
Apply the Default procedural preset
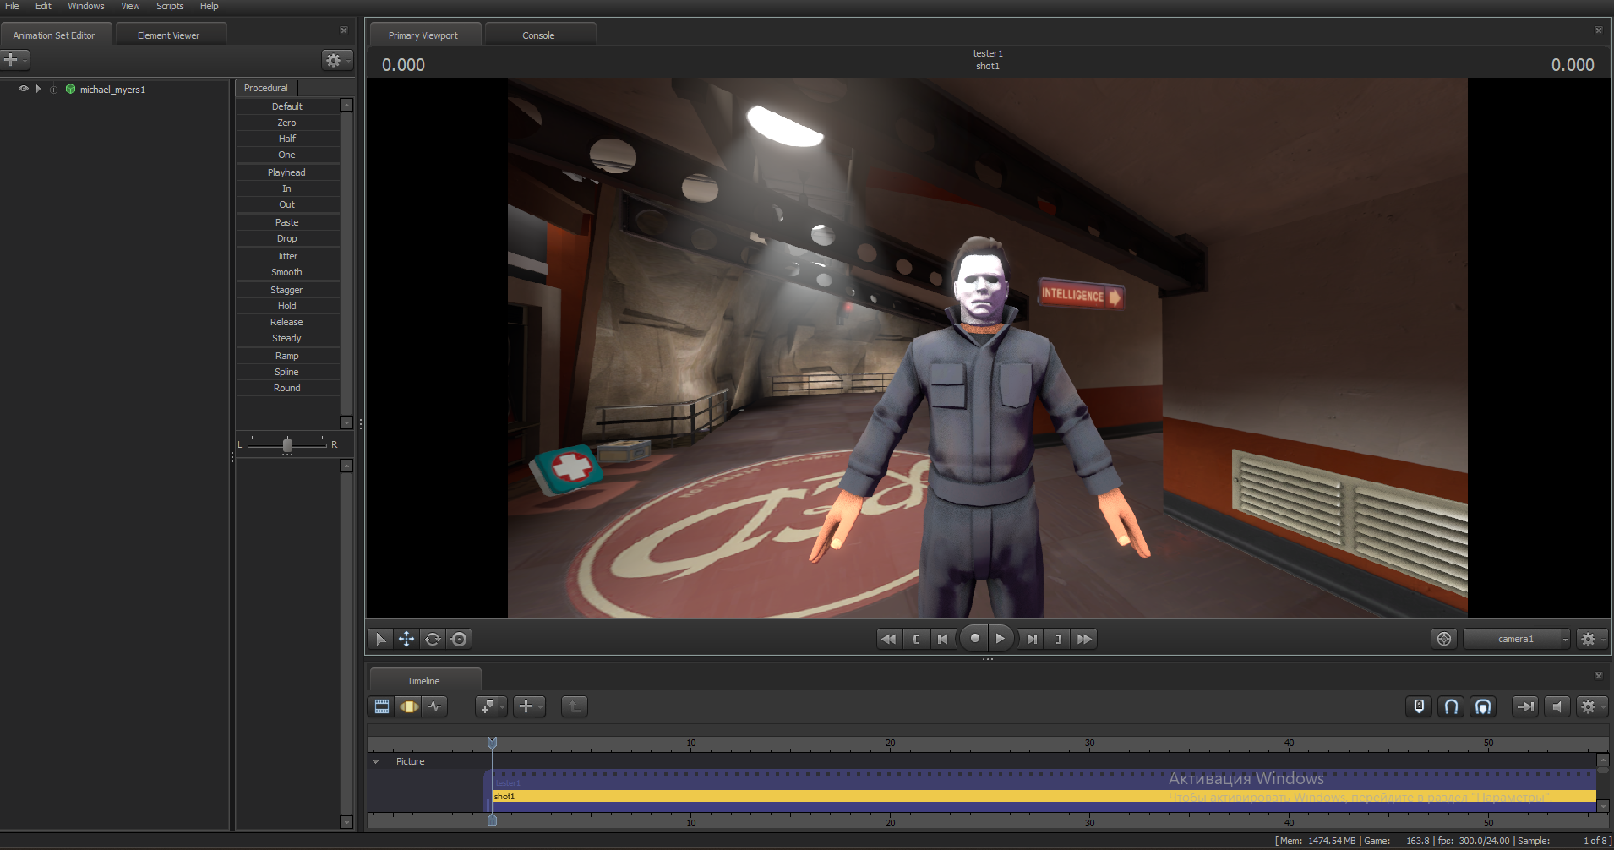pos(287,106)
